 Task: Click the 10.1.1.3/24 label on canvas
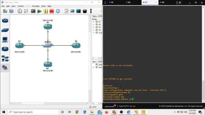coord(19,52)
